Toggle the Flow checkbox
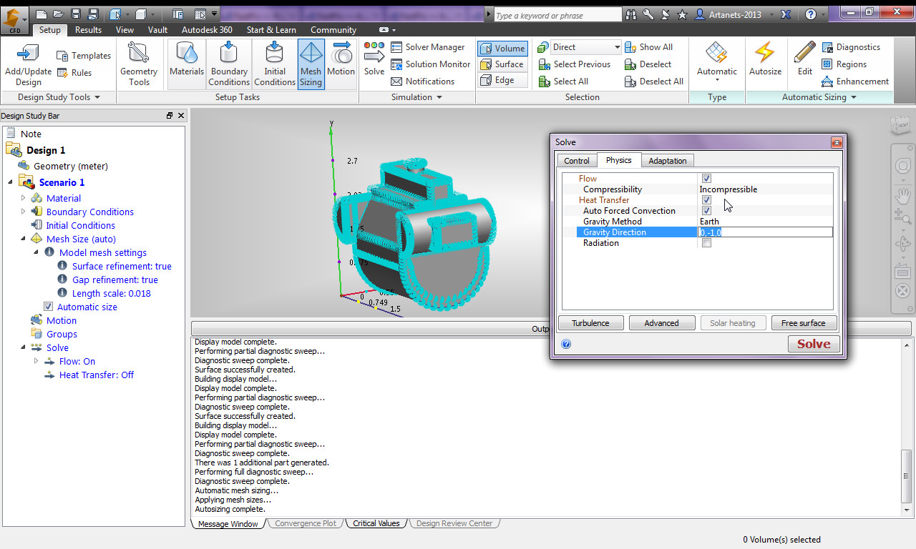Viewport: 916px width, 549px height. pyautogui.click(x=706, y=179)
